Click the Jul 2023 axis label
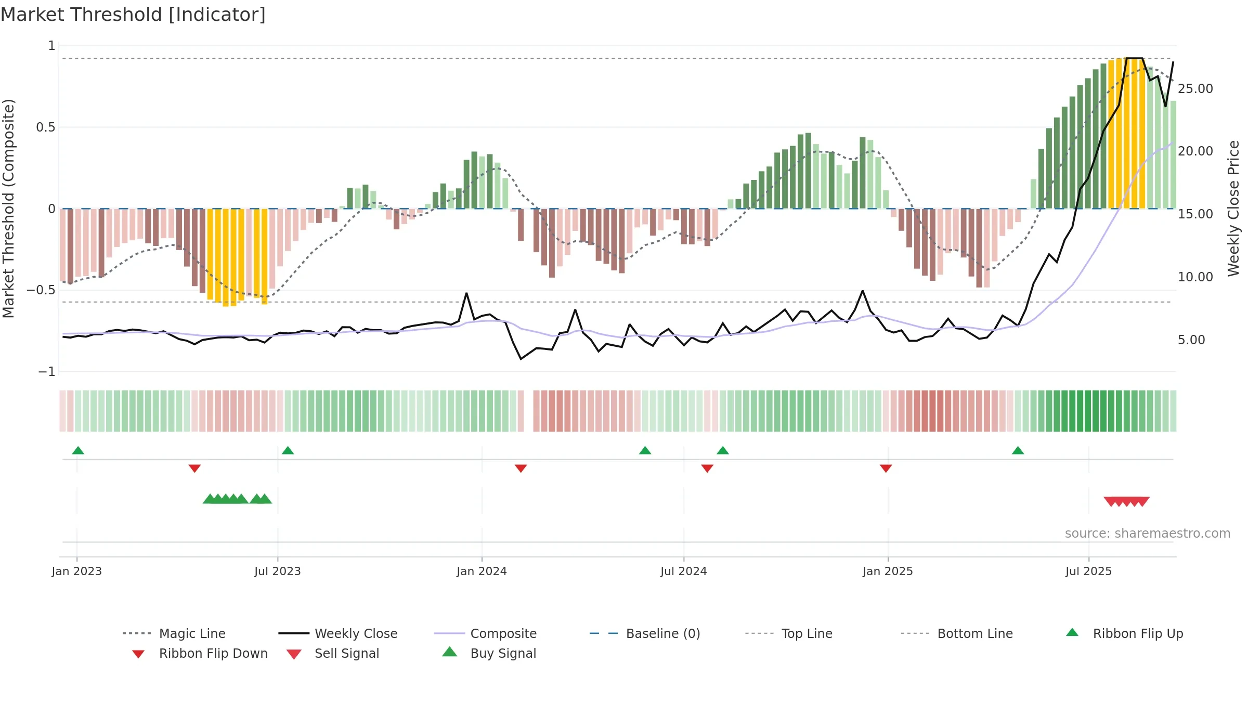 (278, 571)
